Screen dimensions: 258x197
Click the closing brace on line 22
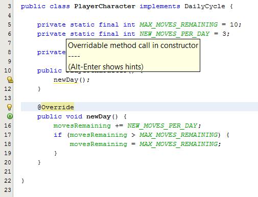coord(23,181)
